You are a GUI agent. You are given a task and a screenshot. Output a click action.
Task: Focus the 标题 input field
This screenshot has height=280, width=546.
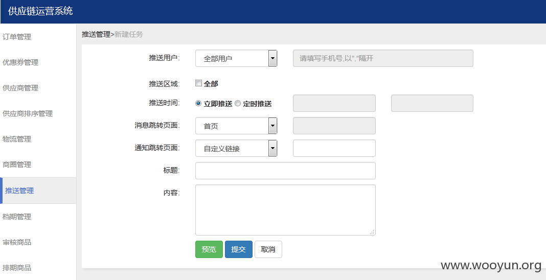coord(286,171)
